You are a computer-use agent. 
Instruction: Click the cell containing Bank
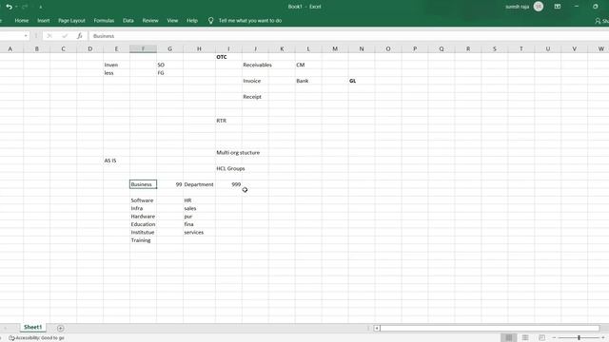click(308, 81)
